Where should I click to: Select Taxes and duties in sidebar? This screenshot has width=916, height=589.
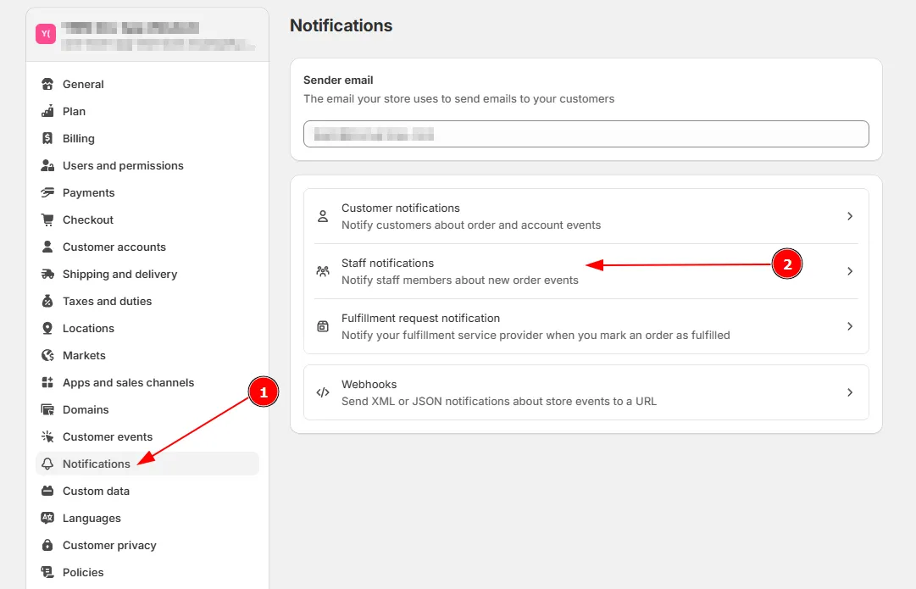click(107, 301)
